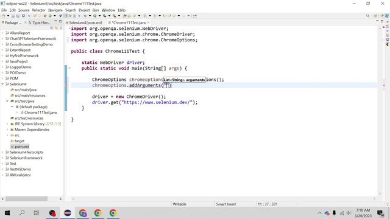Open the Run dropdown arrow
This screenshot has width=390, height=219.
click(99, 16)
